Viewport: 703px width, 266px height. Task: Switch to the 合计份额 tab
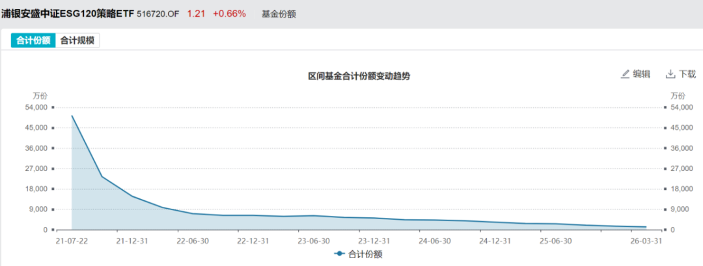(33, 40)
